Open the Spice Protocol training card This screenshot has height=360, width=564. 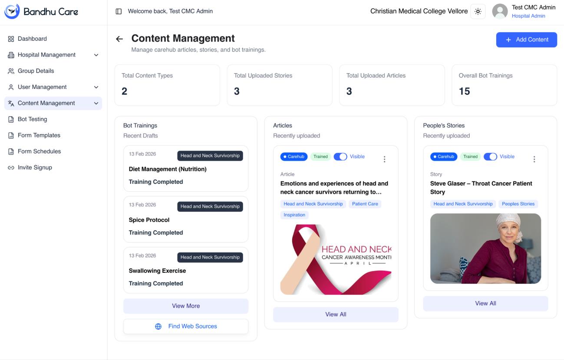186,219
